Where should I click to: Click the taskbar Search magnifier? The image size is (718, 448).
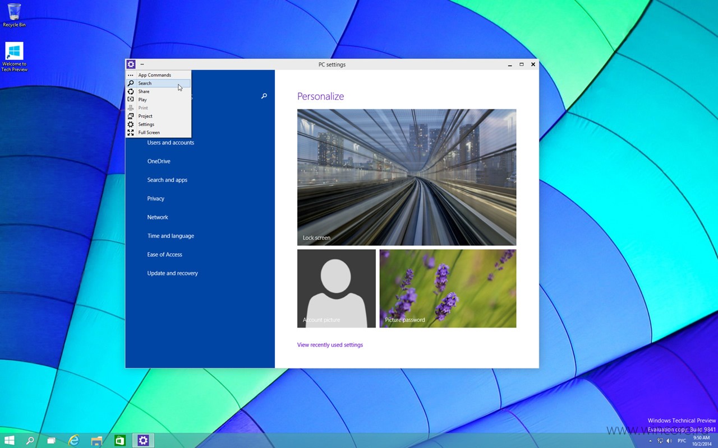[30, 441]
